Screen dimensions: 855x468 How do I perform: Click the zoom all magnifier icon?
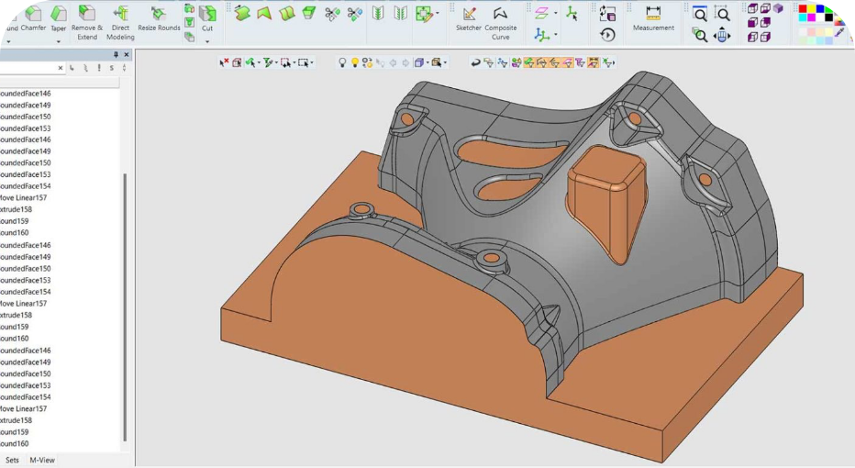pos(700,14)
